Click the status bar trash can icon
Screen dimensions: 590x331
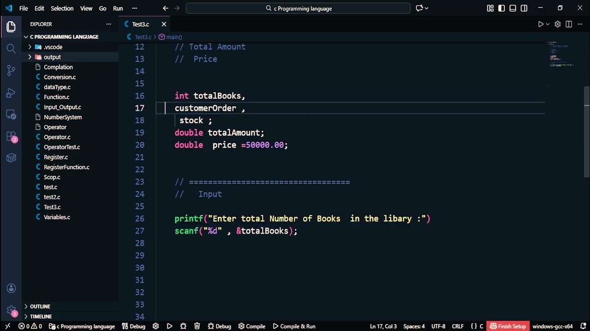197,326
